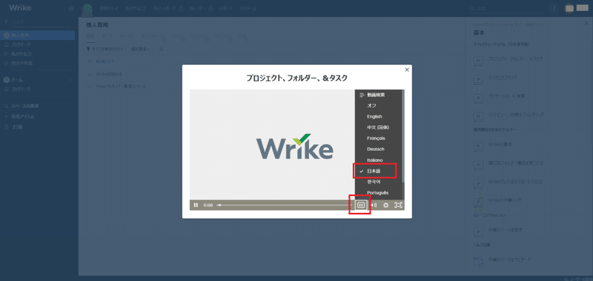Image resolution: width=593 pixels, height=281 pixels.
Task: Open Wrikeの基本 webinar
Action: coord(500,144)
